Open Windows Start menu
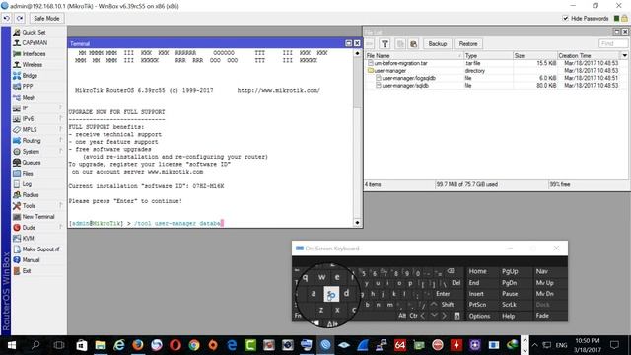The image size is (631, 355). tap(11, 345)
